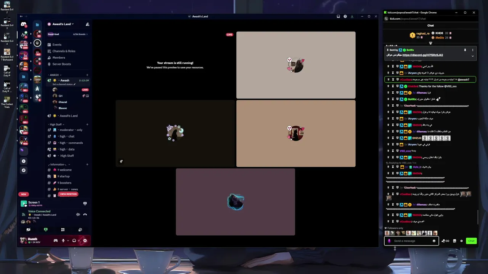
Task: Toggle screen share green button
Action: click(46, 229)
